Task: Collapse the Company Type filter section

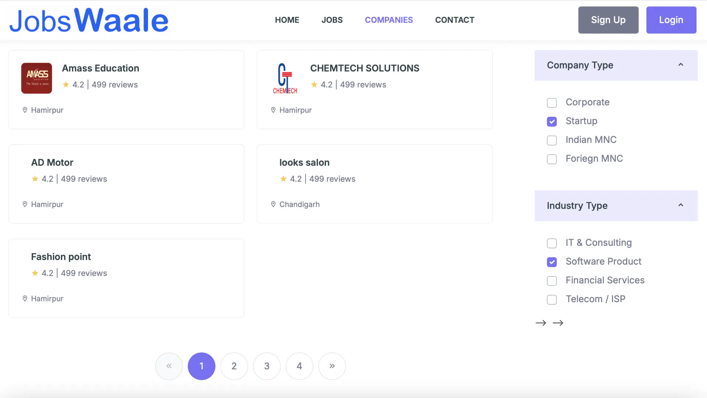Action: (680, 64)
